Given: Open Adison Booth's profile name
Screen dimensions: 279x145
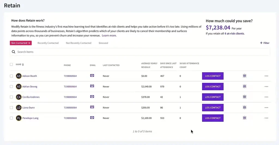Looking at the screenshot, I should 29,76.
